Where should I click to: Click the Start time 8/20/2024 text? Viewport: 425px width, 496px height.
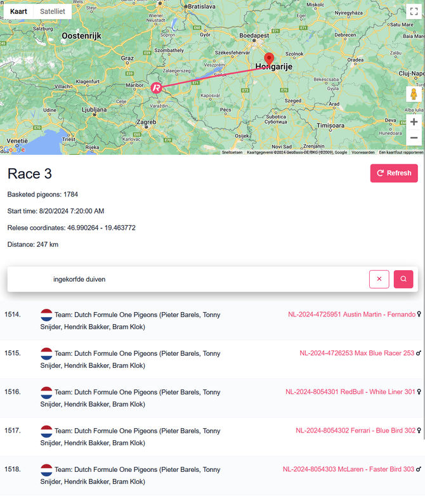[56, 211]
